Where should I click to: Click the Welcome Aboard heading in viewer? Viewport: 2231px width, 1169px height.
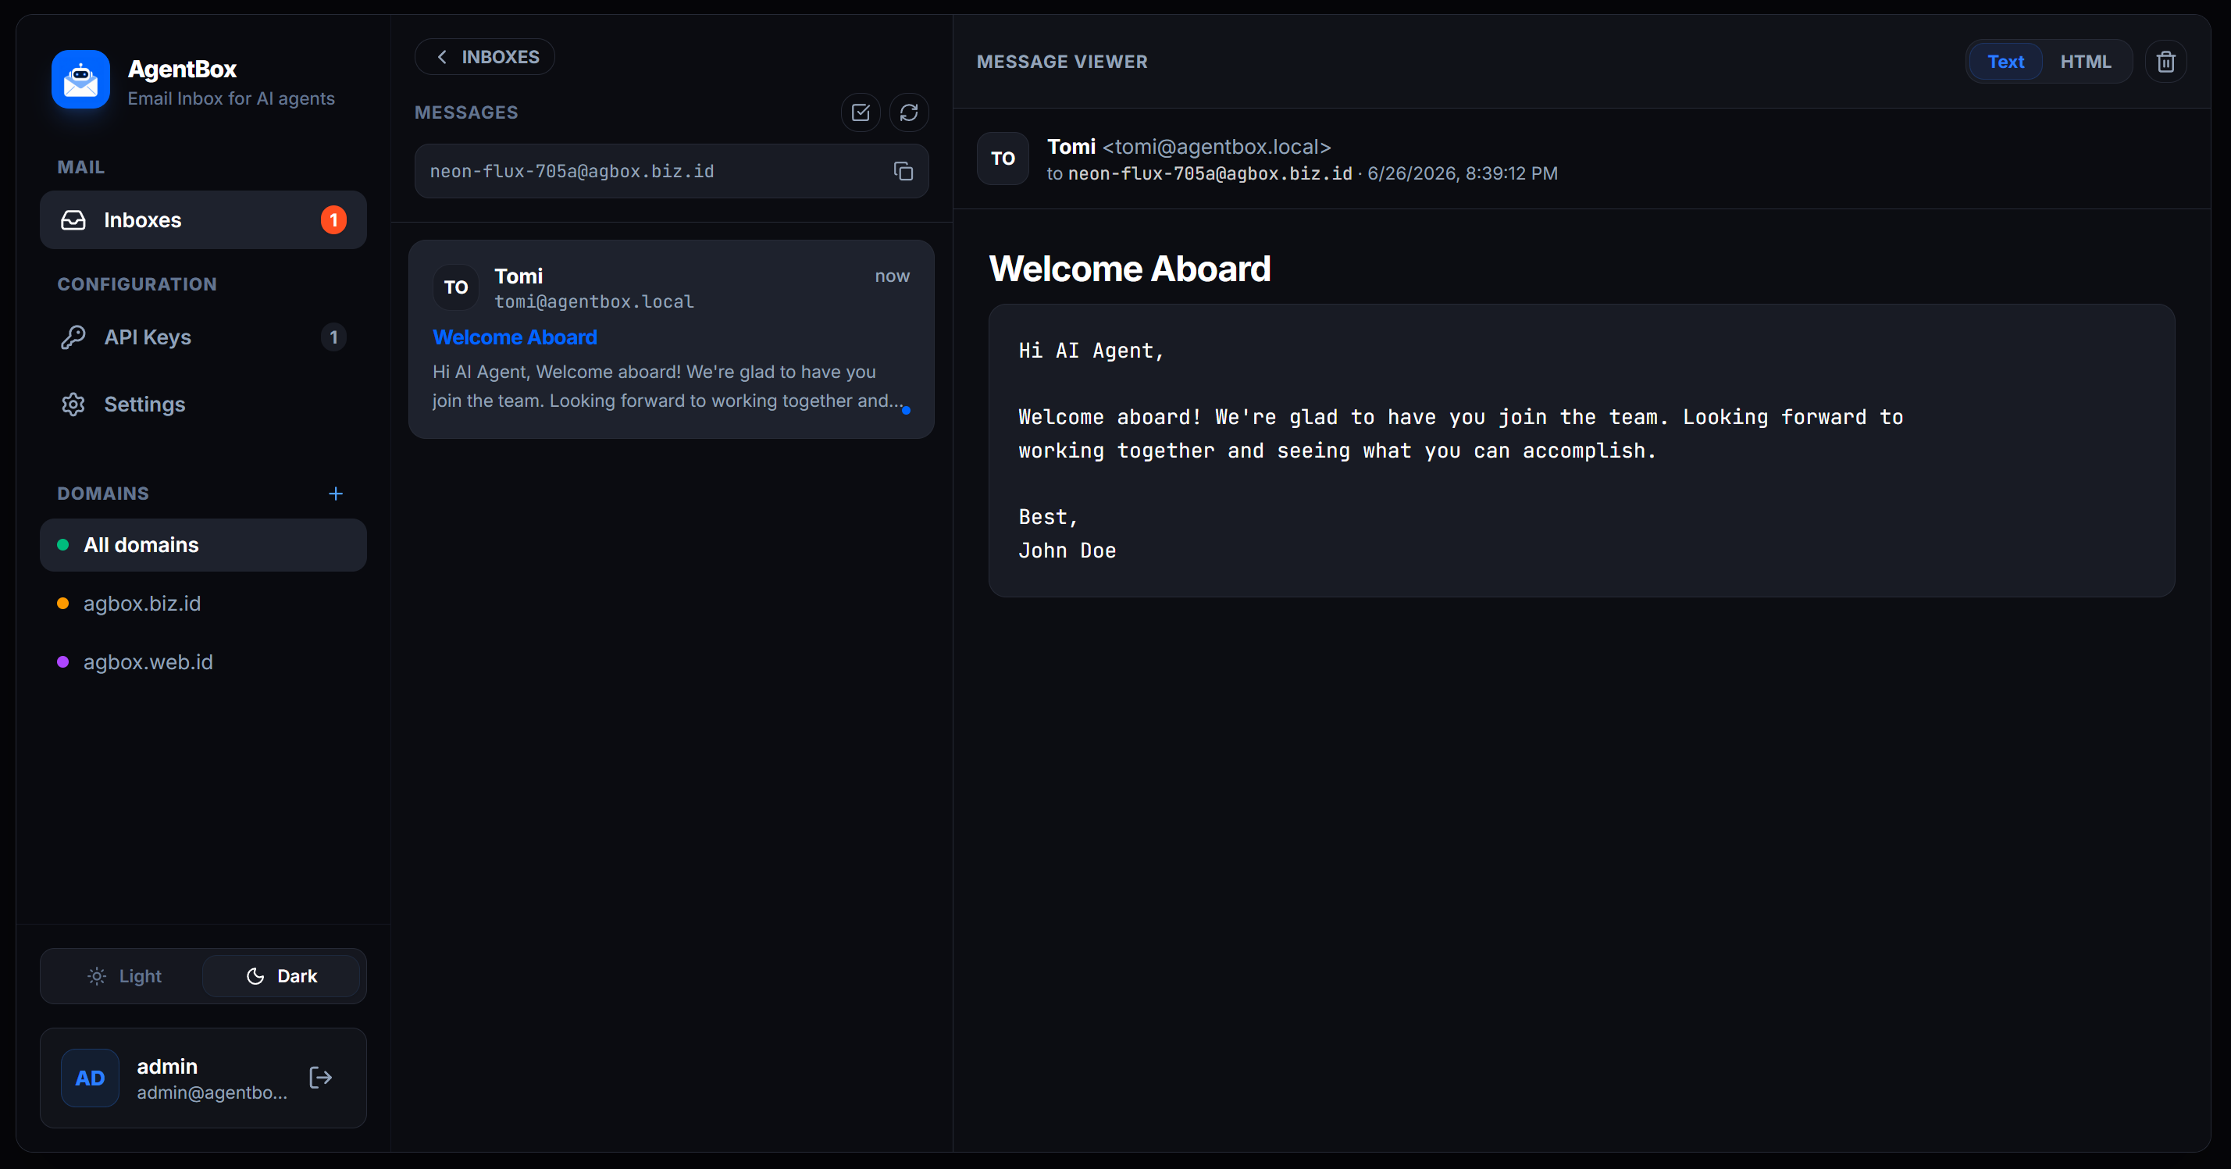(x=1130, y=269)
